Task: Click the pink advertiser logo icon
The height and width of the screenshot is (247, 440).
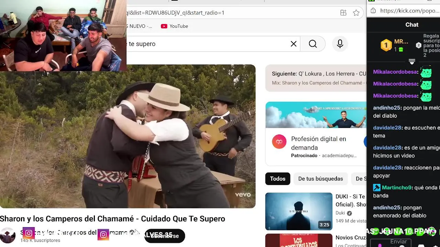Action: pyautogui.click(x=279, y=142)
